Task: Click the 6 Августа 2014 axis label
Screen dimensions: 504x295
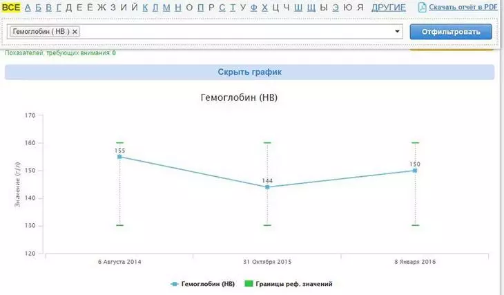Action: tap(119, 262)
